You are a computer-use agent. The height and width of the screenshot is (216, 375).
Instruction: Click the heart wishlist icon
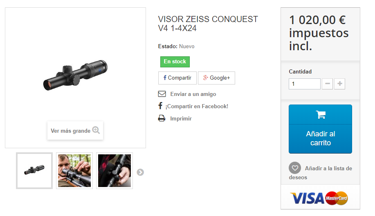point(295,168)
